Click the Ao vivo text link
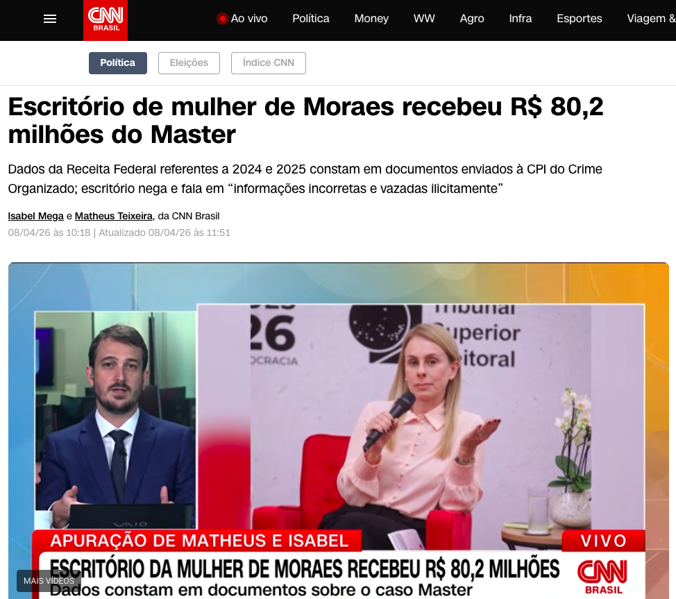676x599 pixels. pos(248,19)
